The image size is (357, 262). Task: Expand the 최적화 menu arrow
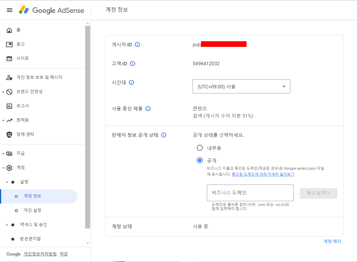pyautogui.click(x=3, y=120)
